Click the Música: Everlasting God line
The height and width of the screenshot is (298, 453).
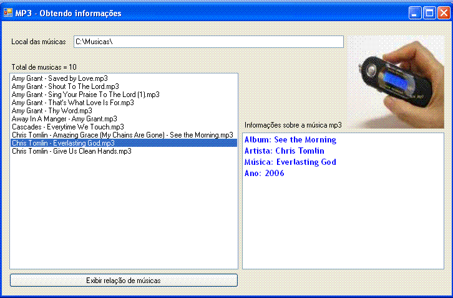[290, 162]
